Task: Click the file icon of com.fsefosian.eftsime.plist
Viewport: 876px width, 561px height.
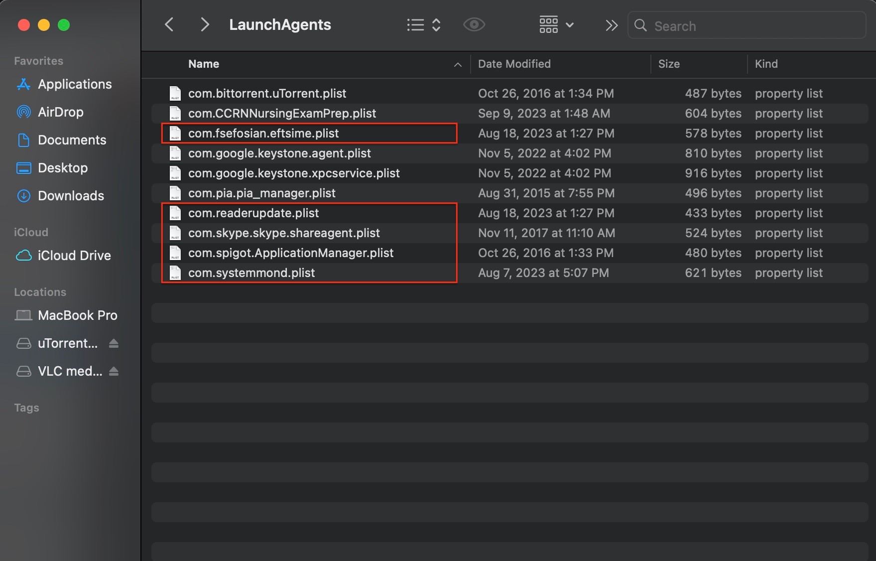Action: pyautogui.click(x=175, y=133)
